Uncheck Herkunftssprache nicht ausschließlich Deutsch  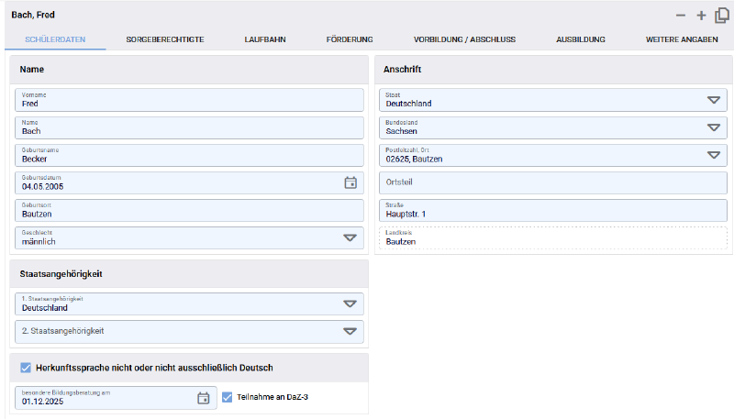(x=25, y=368)
